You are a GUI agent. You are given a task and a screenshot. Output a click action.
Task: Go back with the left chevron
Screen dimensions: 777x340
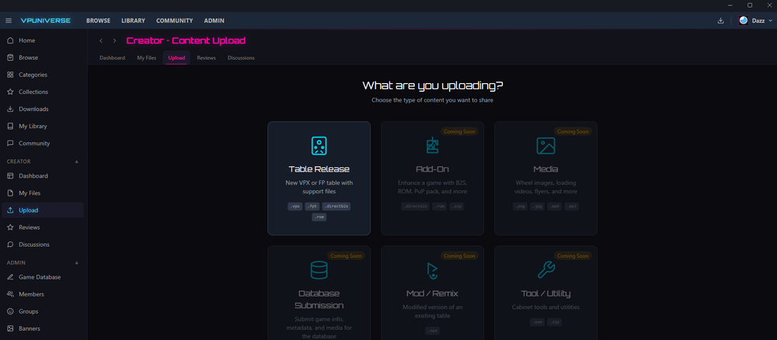point(101,40)
